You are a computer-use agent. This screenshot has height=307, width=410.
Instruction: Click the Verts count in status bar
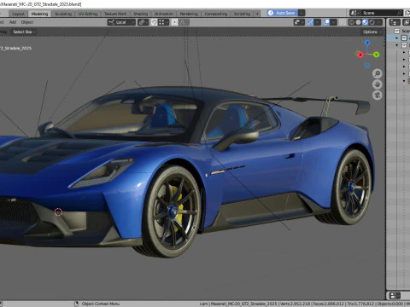pos(295,304)
